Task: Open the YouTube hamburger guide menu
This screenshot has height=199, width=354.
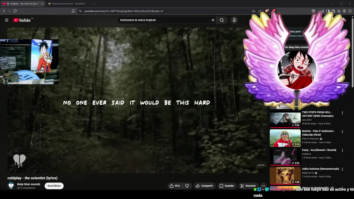Action: click(7, 20)
